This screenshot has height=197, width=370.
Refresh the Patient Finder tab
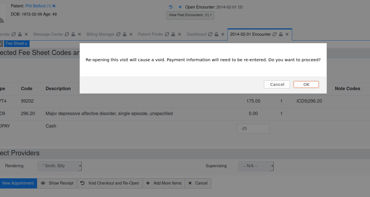tap(167, 34)
